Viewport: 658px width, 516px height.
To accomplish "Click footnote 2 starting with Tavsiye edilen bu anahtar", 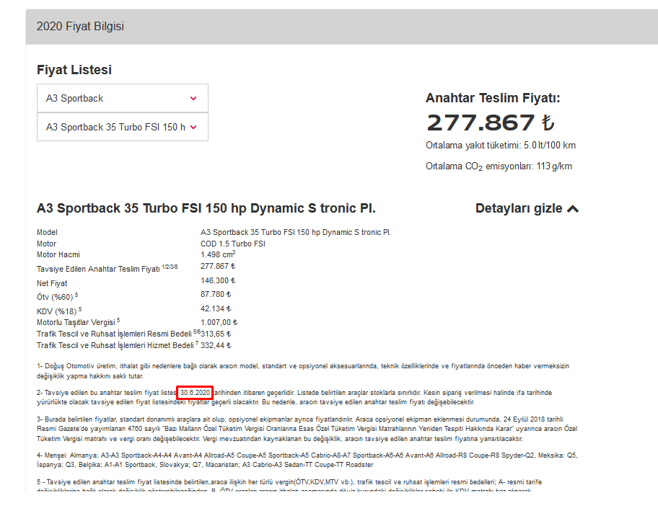I will point(294,397).
